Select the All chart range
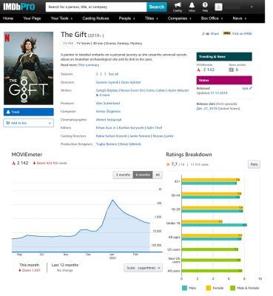The image size is (273, 296). pyautogui.click(x=158, y=175)
